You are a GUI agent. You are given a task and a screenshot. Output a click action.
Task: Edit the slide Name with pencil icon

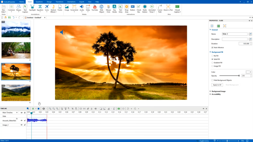click(x=250, y=34)
